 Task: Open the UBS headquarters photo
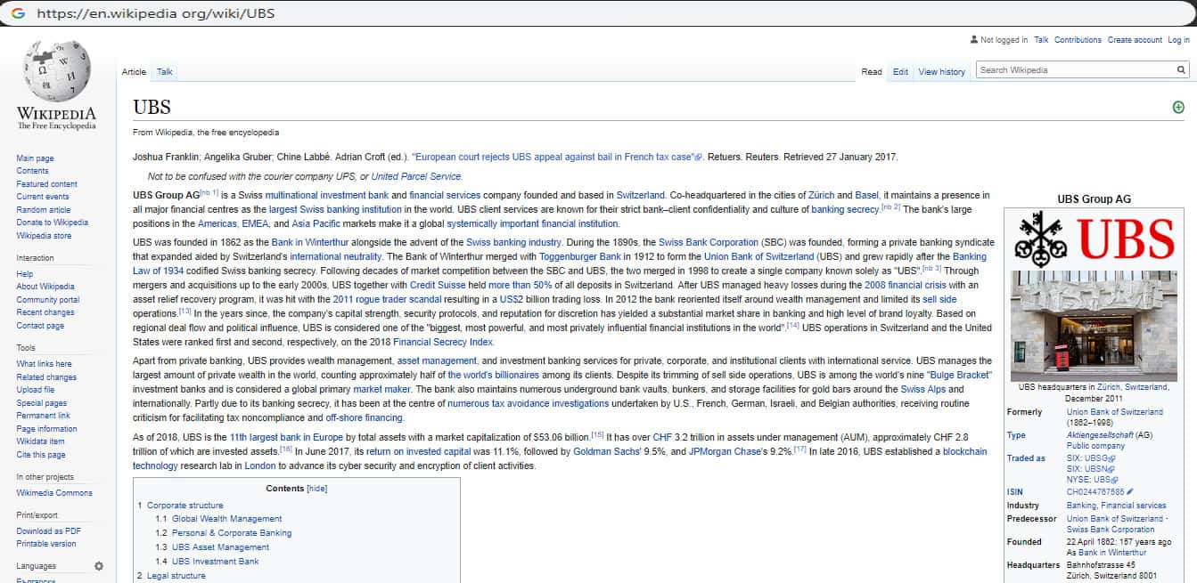coord(1094,326)
